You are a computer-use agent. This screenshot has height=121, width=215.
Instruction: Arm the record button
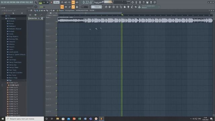51,2
